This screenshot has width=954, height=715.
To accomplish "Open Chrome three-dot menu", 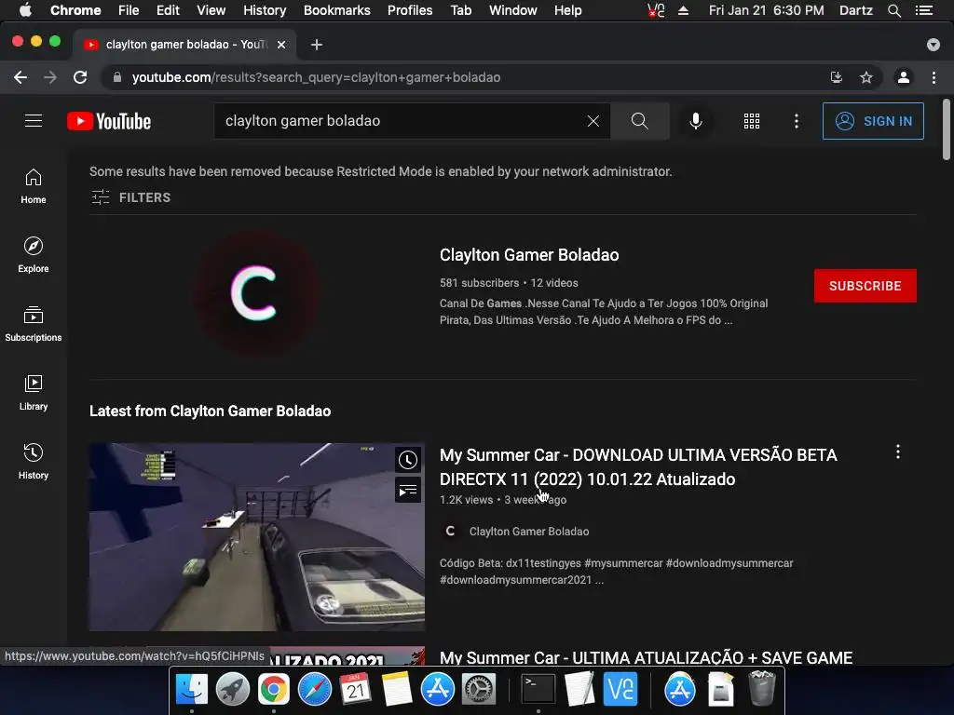I will pyautogui.click(x=934, y=77).
